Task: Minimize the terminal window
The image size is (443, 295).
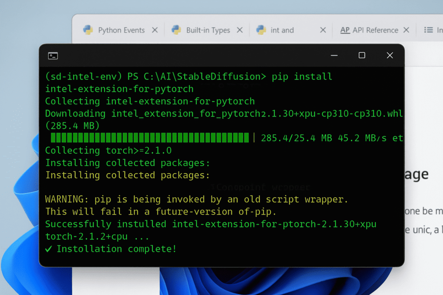Action: 334,56
